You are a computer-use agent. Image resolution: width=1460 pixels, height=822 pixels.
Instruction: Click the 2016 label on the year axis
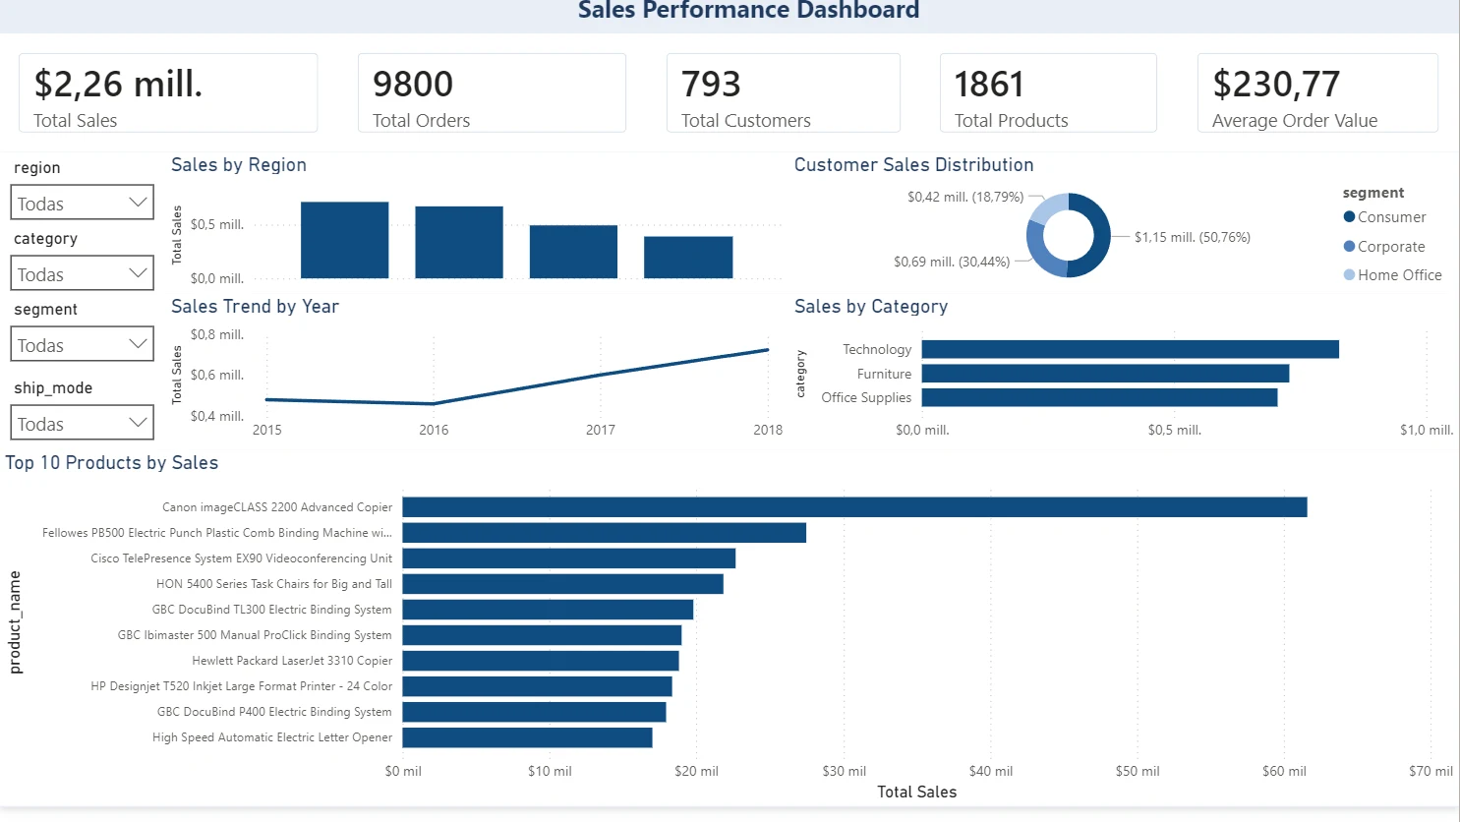point(434,430)
